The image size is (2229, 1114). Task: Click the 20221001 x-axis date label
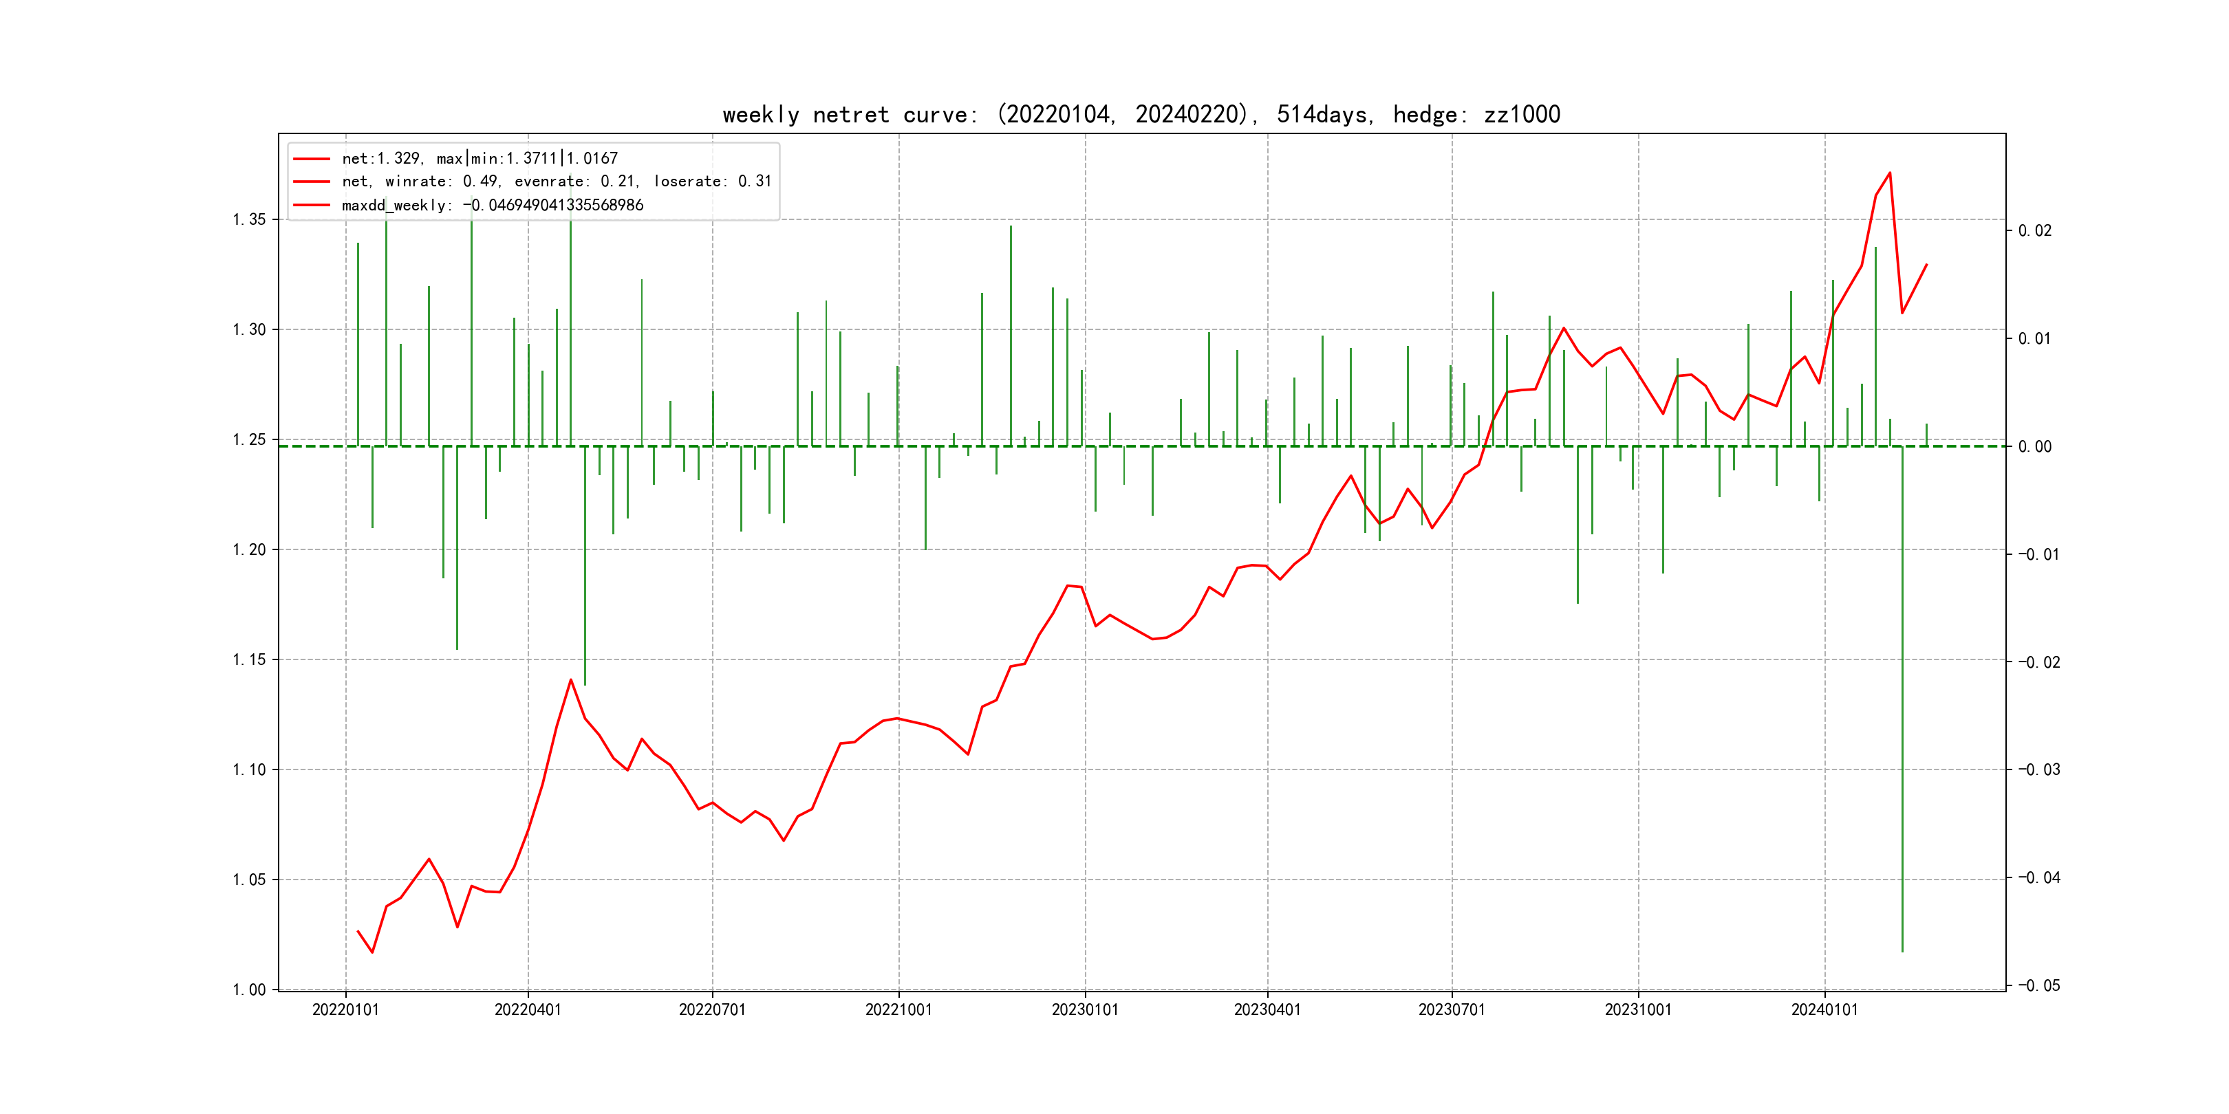898,1010
